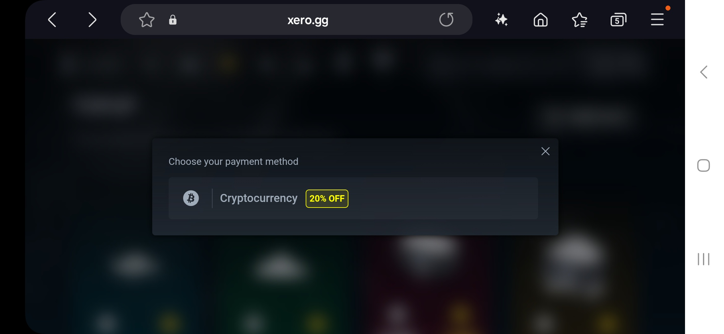Open Android recent apps view

703,259
